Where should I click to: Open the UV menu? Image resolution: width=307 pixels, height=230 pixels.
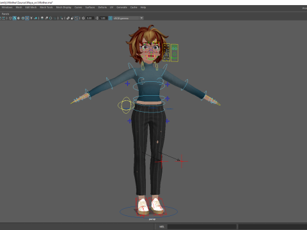point(111,8)
